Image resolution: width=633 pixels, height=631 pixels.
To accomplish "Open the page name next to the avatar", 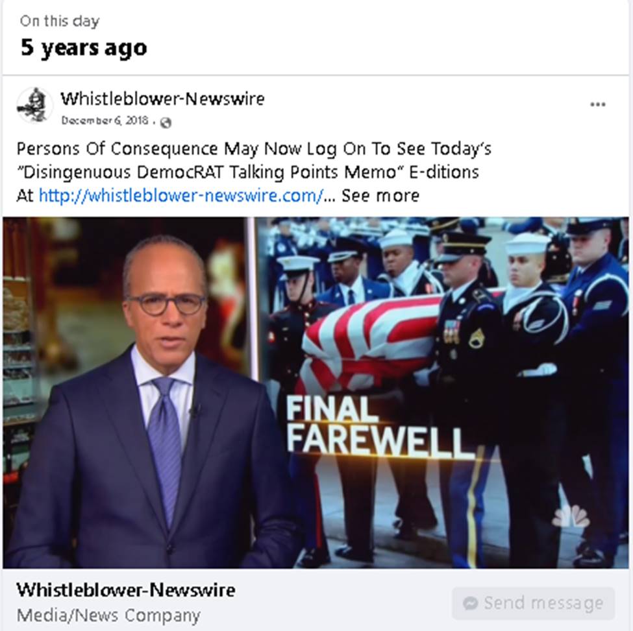I will pyautogui.click(x=163, y=99).
